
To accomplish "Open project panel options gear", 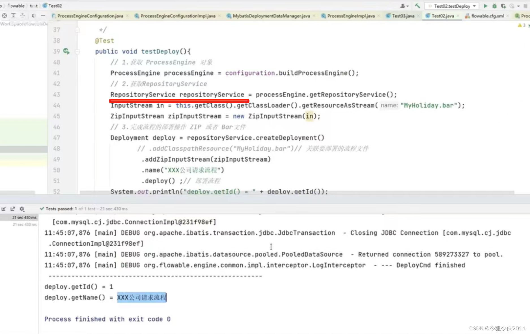I will (33, 16).
